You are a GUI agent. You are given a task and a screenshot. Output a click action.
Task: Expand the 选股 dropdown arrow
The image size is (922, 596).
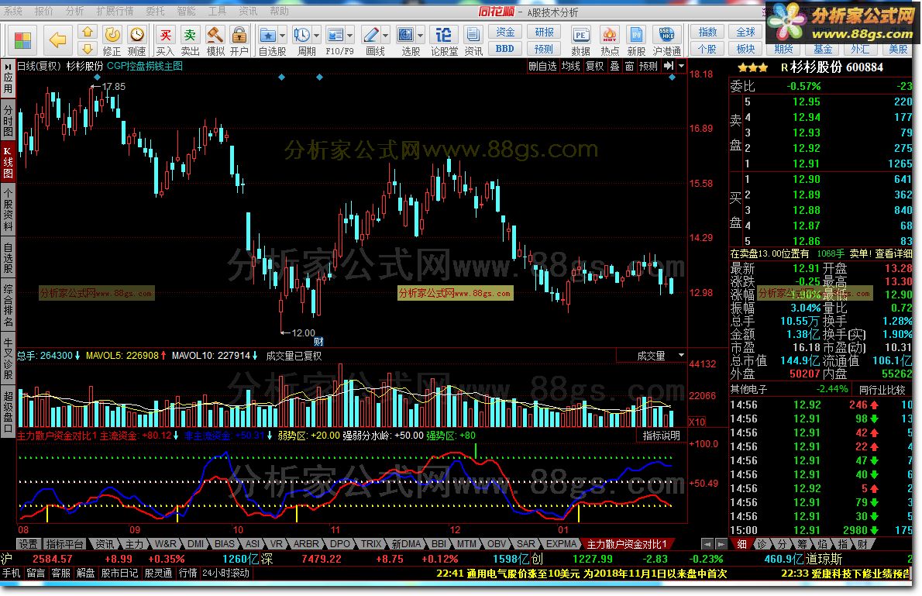tap(420, 36)
